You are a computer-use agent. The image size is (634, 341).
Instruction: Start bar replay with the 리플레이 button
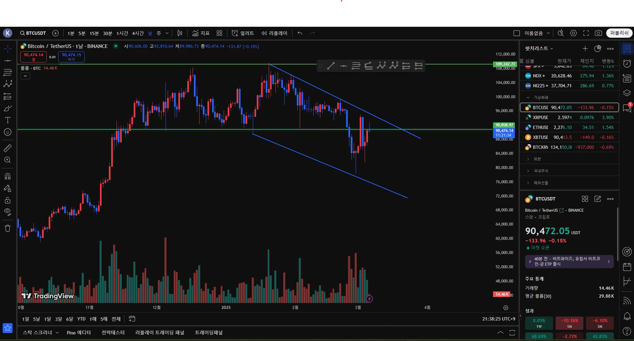coord(274,33)
